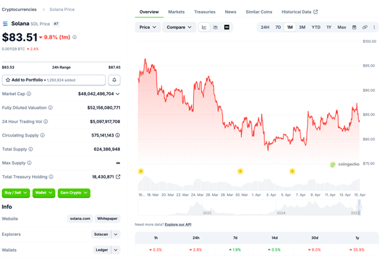The image size is (386, 259).
Task: Open Total Treasury Holding external link icon
Action: [118, 176]
